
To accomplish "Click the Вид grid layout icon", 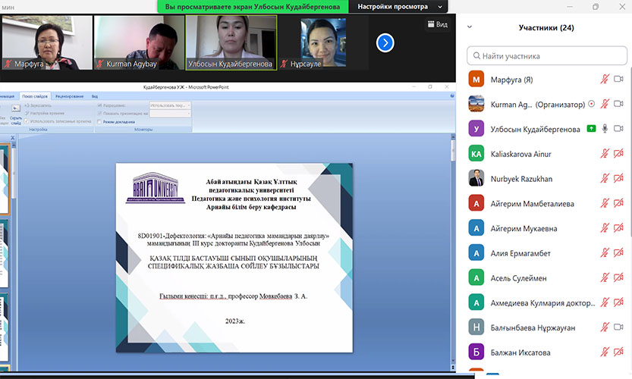I will 430,24.
